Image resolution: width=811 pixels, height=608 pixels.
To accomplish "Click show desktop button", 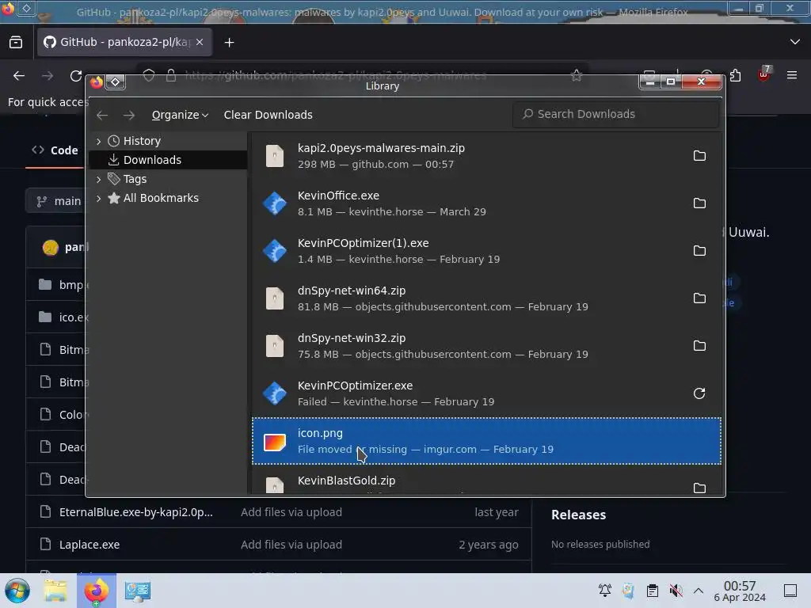I will tap(790, 591).
